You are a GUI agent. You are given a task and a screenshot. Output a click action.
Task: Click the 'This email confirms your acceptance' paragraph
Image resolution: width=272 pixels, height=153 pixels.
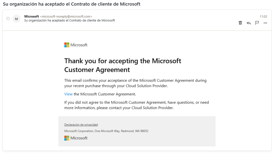pyautogui.click(x=135, y=83)
